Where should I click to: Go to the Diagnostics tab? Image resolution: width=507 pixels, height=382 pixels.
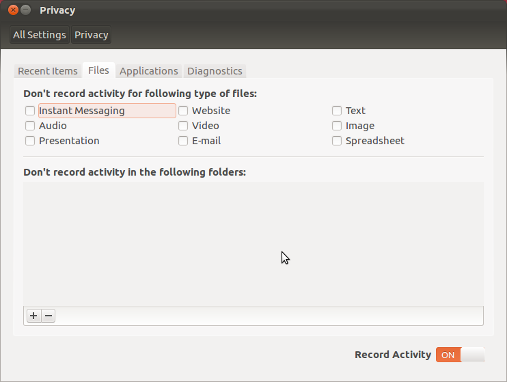[215, 71]
